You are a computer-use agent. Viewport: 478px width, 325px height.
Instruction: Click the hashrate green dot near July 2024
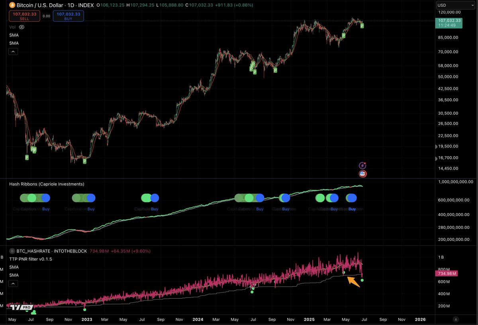point(253,292)
